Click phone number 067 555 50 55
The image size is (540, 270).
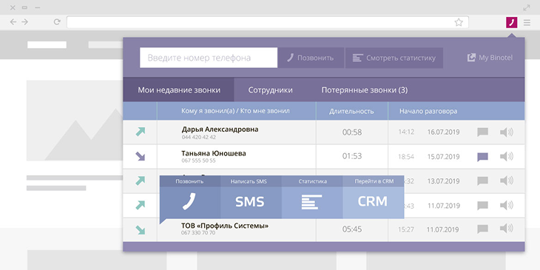click(199, 161)
